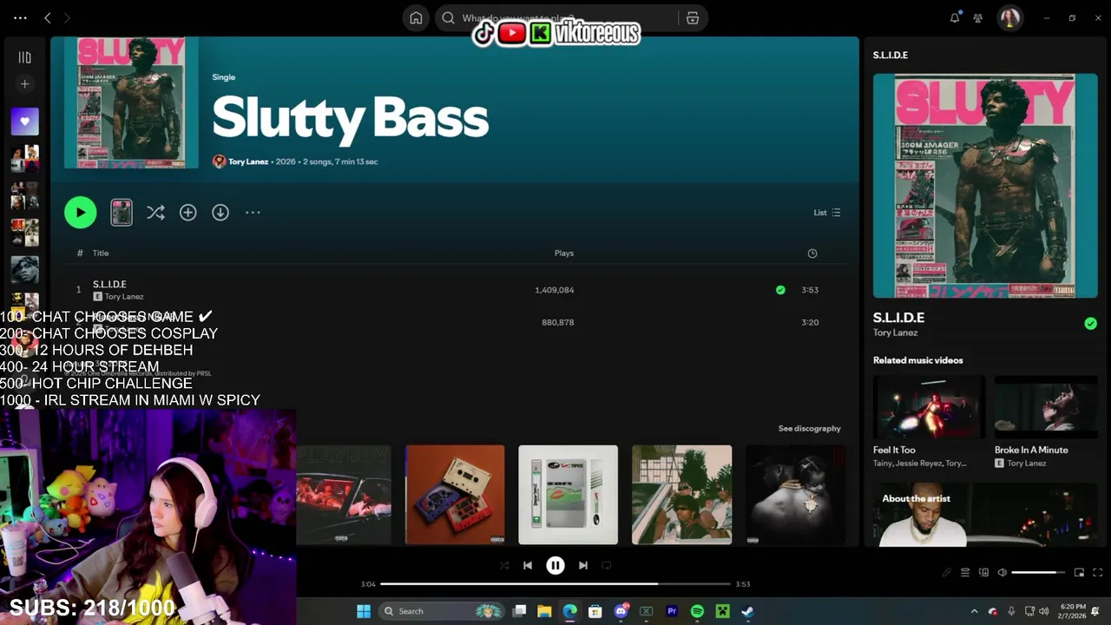The height and width of the screenshot is (625, 1111).
Task: Open the cassette tapes album cover in discography
Action: pos(455,495)
